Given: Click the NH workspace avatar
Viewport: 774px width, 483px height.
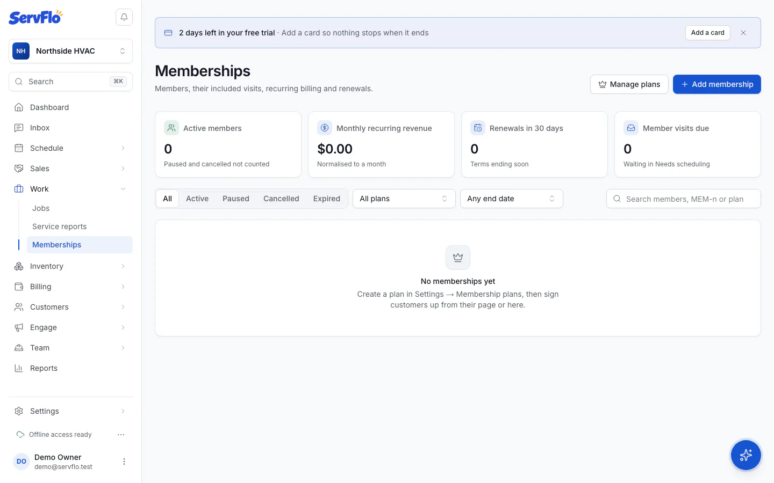Looking at the screenshot, I should click(x=21, y=51).
